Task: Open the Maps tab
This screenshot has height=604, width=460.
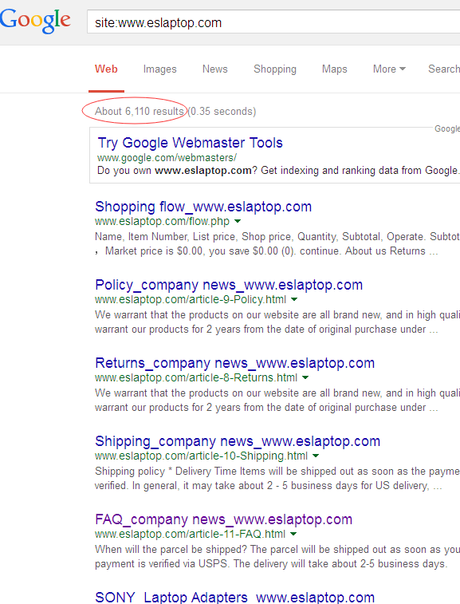Action: point(335,69)
